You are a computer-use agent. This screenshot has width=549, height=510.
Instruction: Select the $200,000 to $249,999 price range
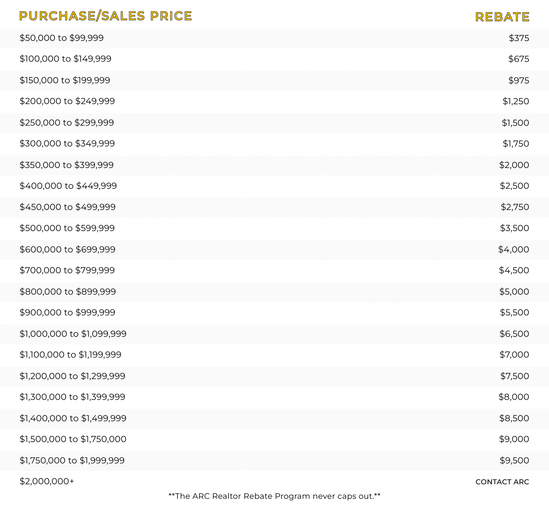coord(67,101)
